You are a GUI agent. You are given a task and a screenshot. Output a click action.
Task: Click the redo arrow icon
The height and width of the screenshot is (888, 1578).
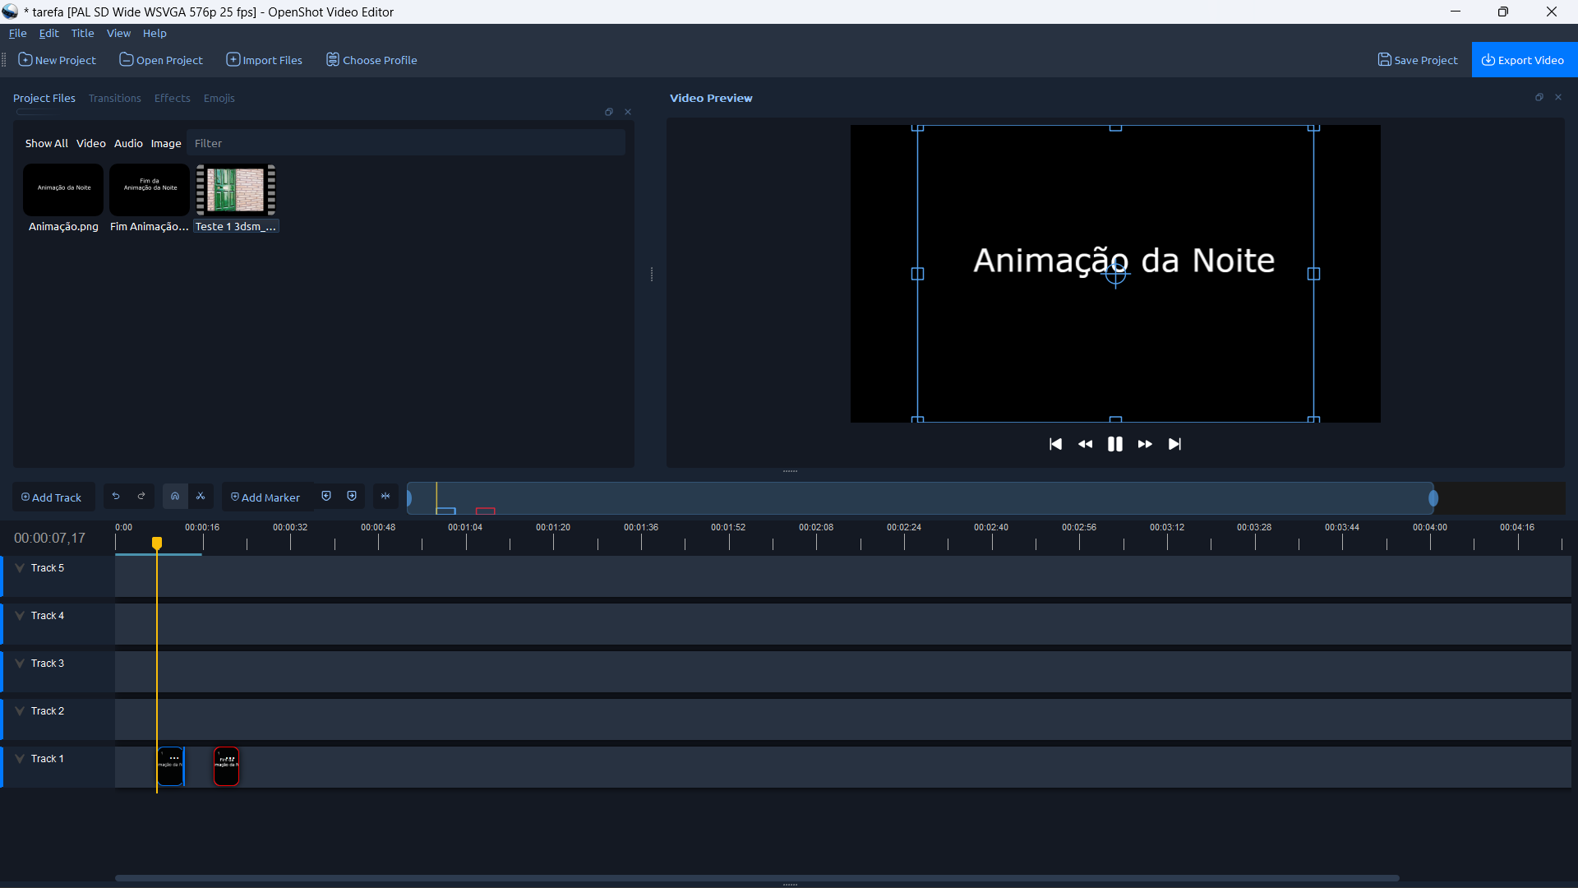pyautogui.click(x=141, y=497)
